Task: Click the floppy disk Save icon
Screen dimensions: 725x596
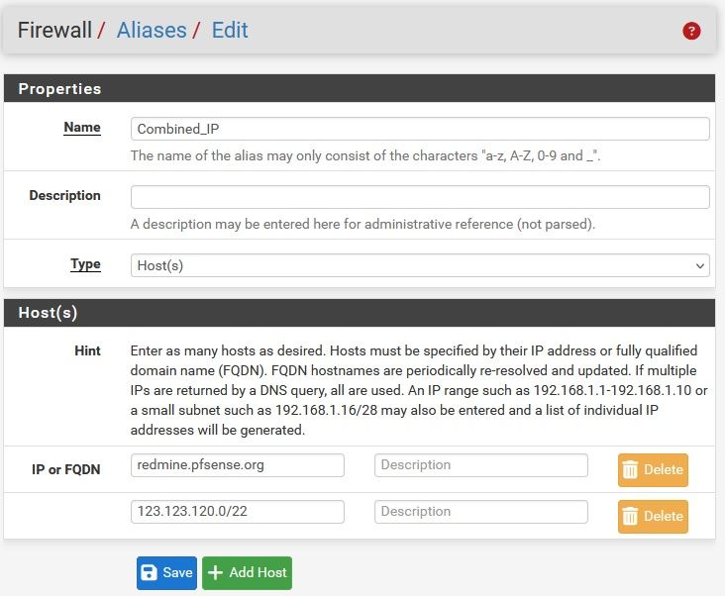Action: [x=150, y=572]
